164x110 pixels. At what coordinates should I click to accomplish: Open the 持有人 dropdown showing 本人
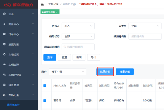point(78,26)
